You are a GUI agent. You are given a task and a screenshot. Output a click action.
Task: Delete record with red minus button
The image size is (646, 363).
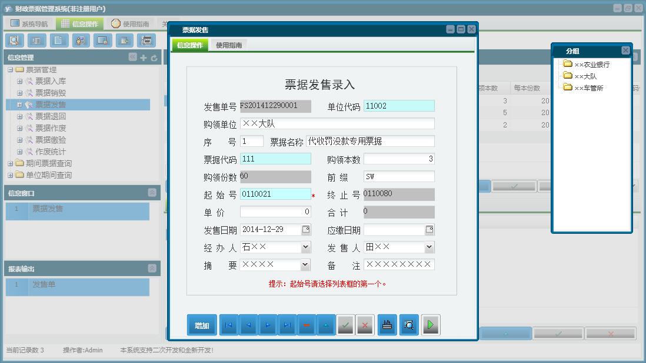pyautogui.click(x=307, y=325)
